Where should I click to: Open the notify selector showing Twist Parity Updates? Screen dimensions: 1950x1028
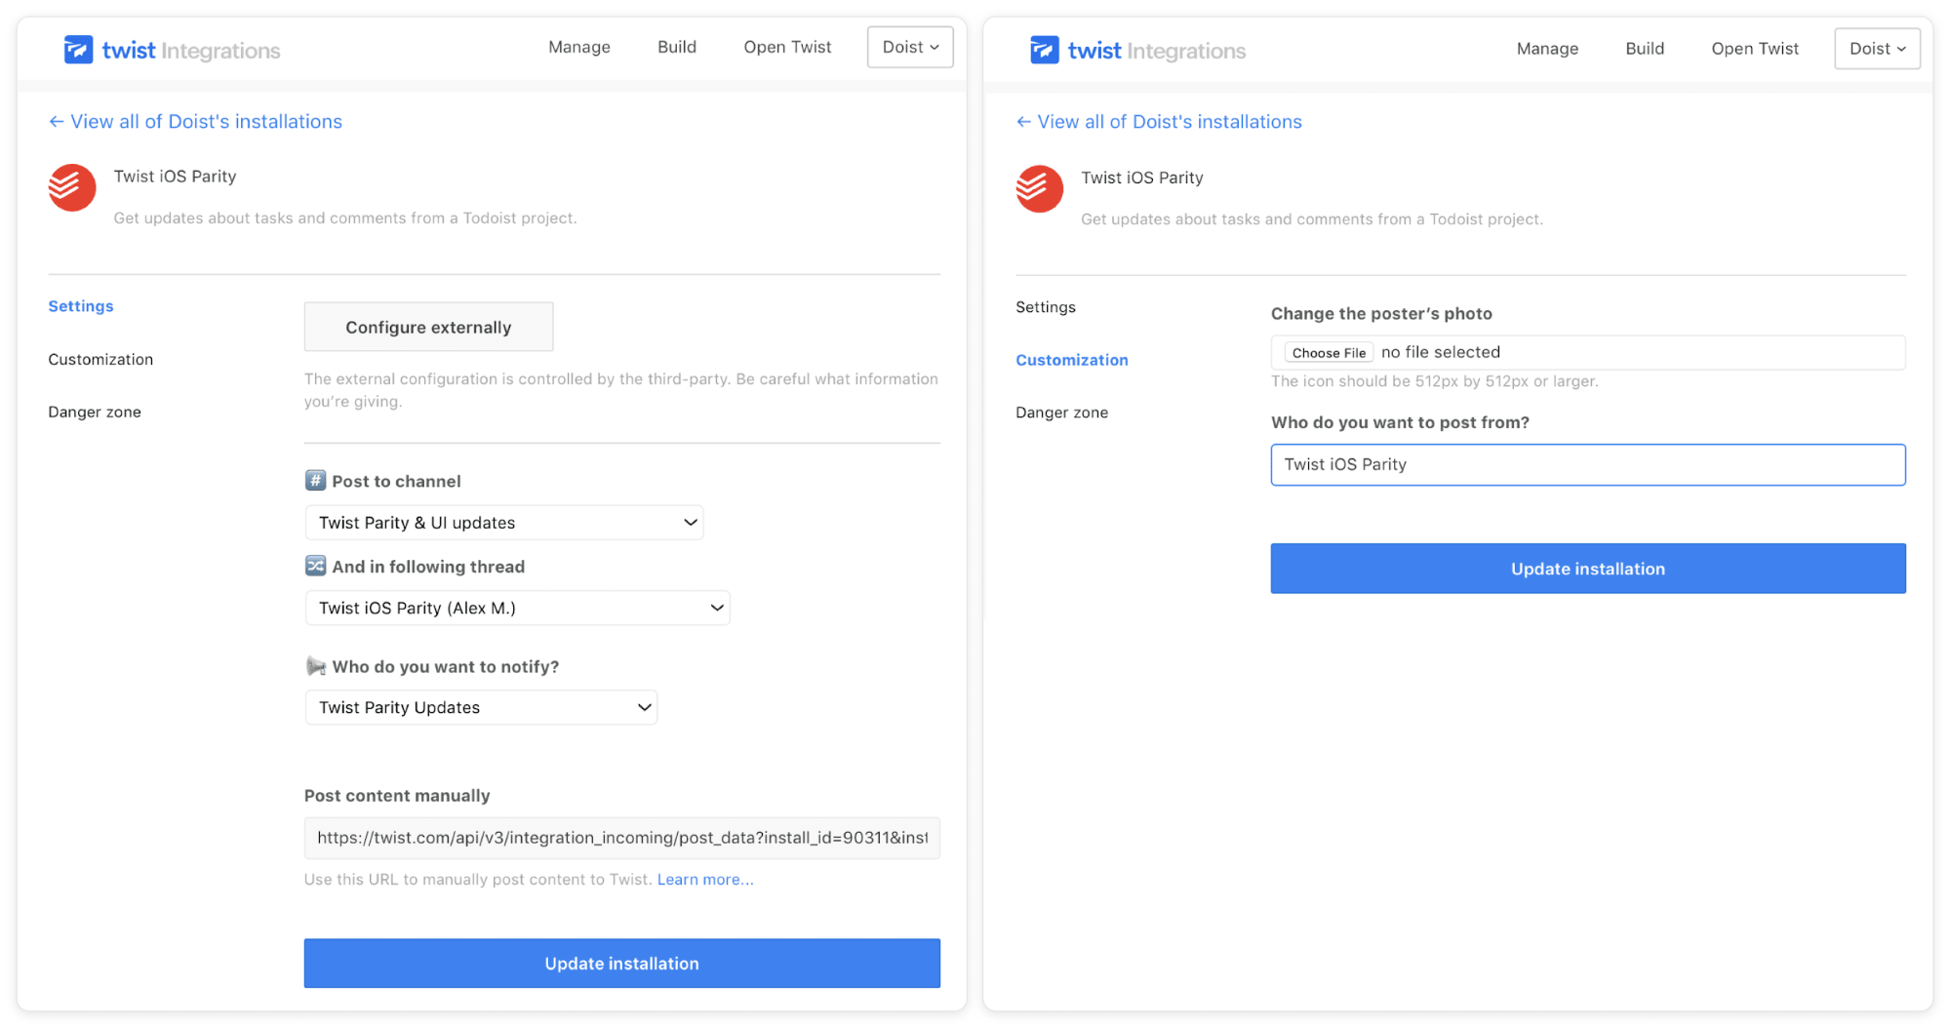pyautogui.click(x=481, y=707)
